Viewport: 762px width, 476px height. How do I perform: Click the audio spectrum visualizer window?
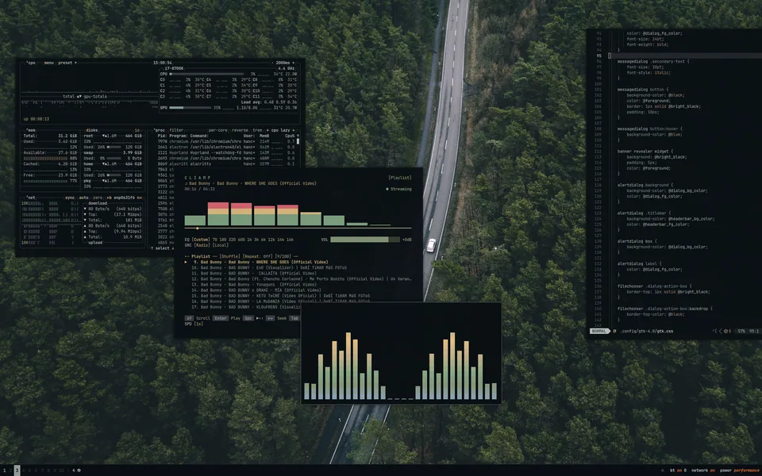402,353
